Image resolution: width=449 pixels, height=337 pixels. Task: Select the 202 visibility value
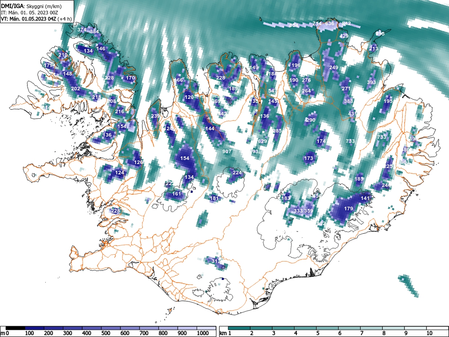coord(75,89)
